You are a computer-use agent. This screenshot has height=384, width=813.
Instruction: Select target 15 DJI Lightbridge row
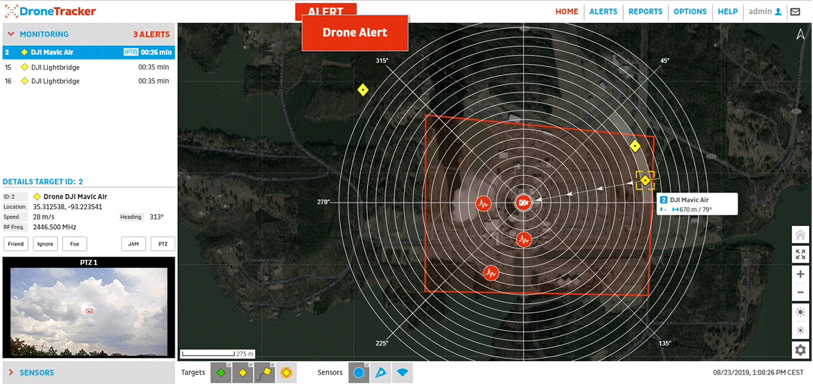pyautogui.click(x=88, y=67)
